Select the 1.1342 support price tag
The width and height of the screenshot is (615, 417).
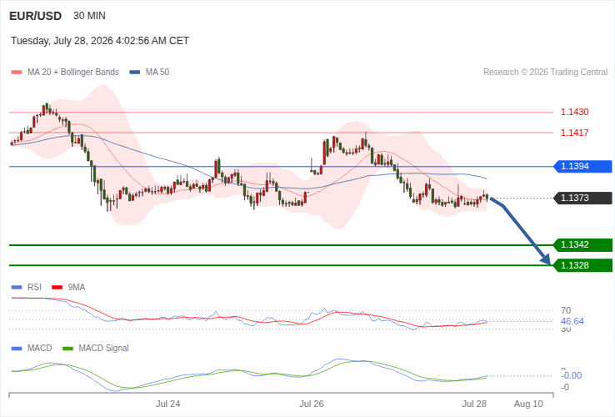click(x=582, y=245)
